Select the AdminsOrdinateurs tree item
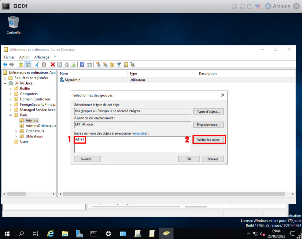302x239 pixels. pyautogui.click(x=41, y=126)
